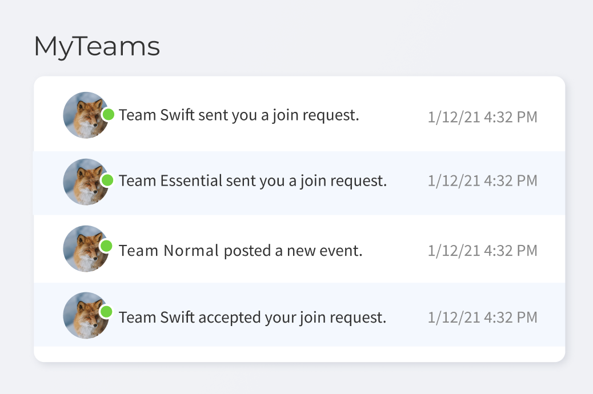The height and width of the screenshot is (394, 593).
Task: Click green dot beside 'Team Swift sent you' notification
Action: coord(108,114)
